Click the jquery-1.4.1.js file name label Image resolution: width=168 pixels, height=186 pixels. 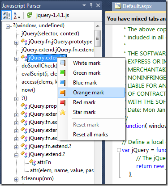(x=52, y=15)
